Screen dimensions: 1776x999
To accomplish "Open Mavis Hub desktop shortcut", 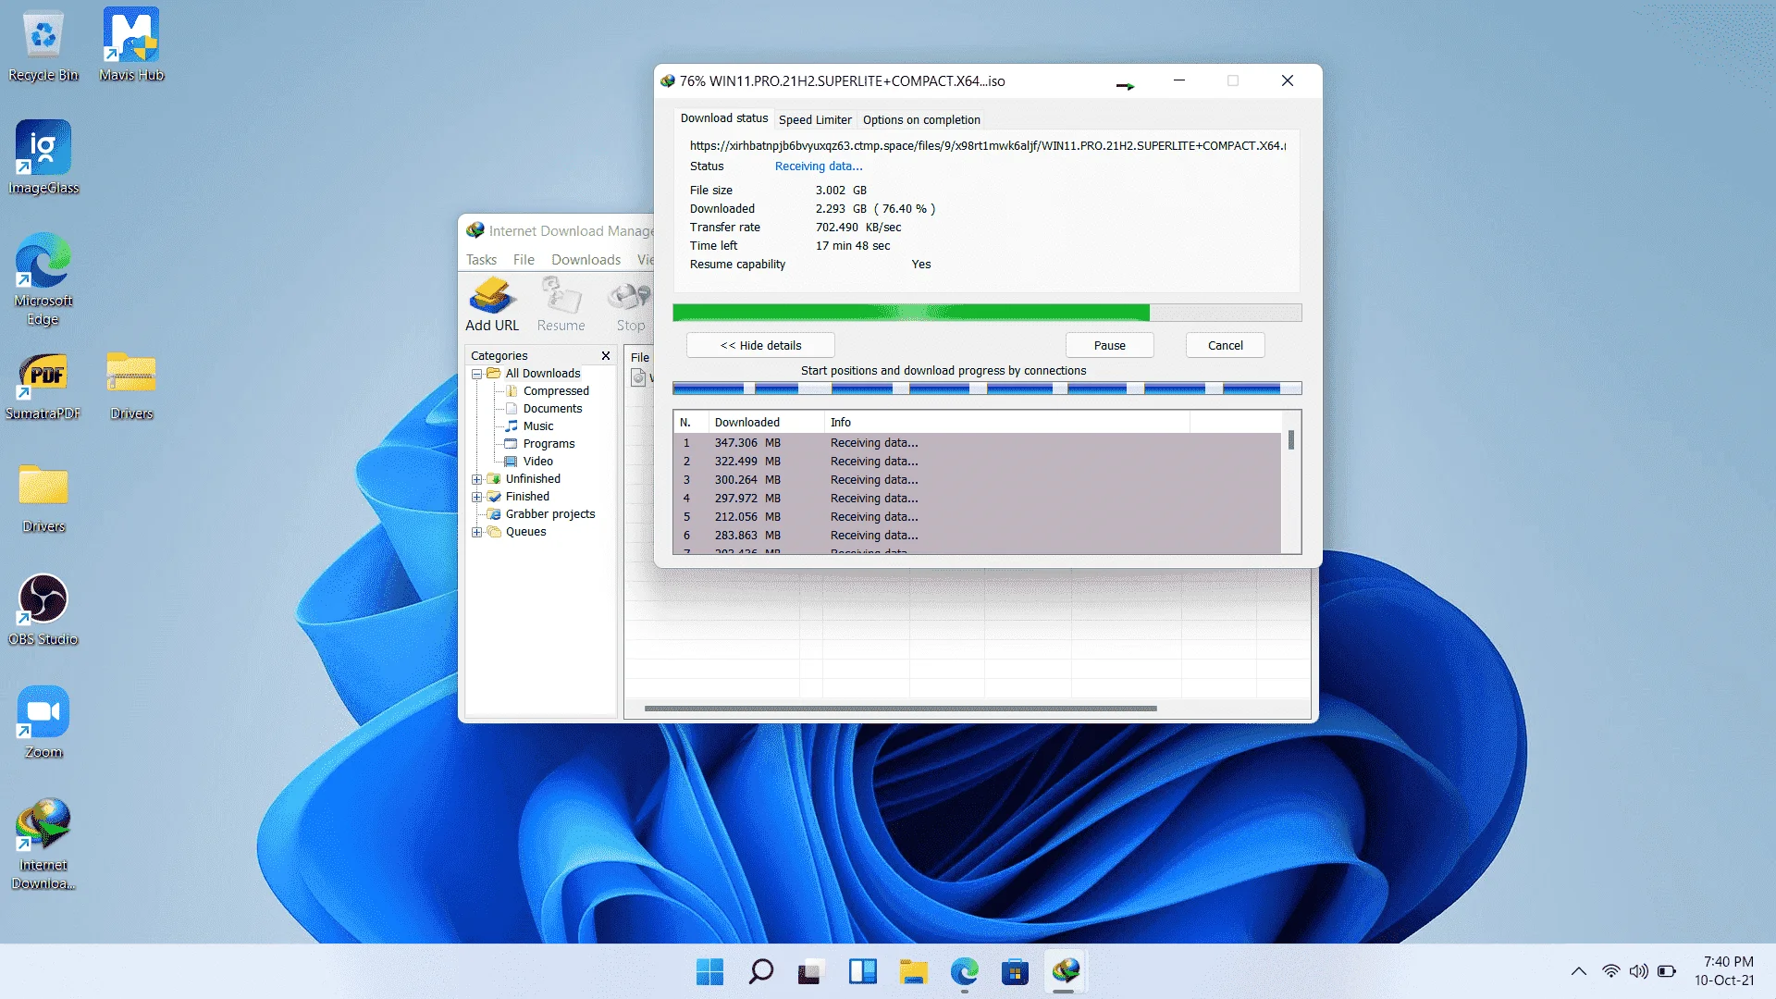I will click(x=131, y=46).
